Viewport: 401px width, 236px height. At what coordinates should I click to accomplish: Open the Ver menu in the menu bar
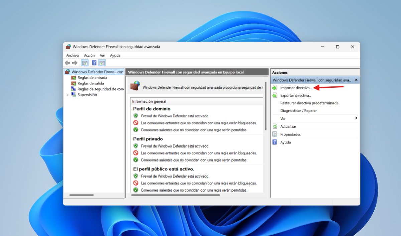(x=102, y=55)
